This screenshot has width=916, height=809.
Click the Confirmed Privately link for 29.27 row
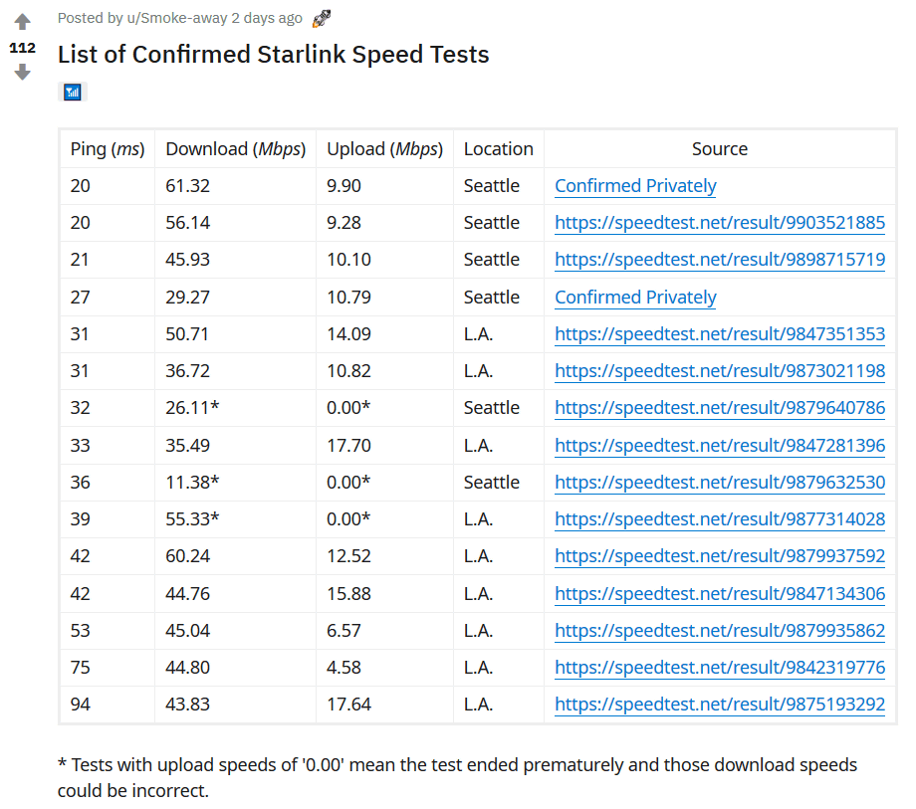pos(635,298)
